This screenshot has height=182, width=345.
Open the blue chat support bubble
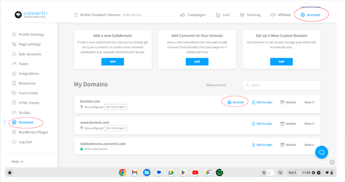[321, 152]
